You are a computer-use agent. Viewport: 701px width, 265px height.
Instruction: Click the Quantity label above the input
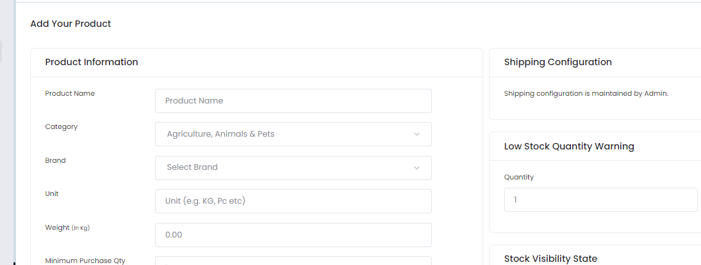click(x=519, y=177)
